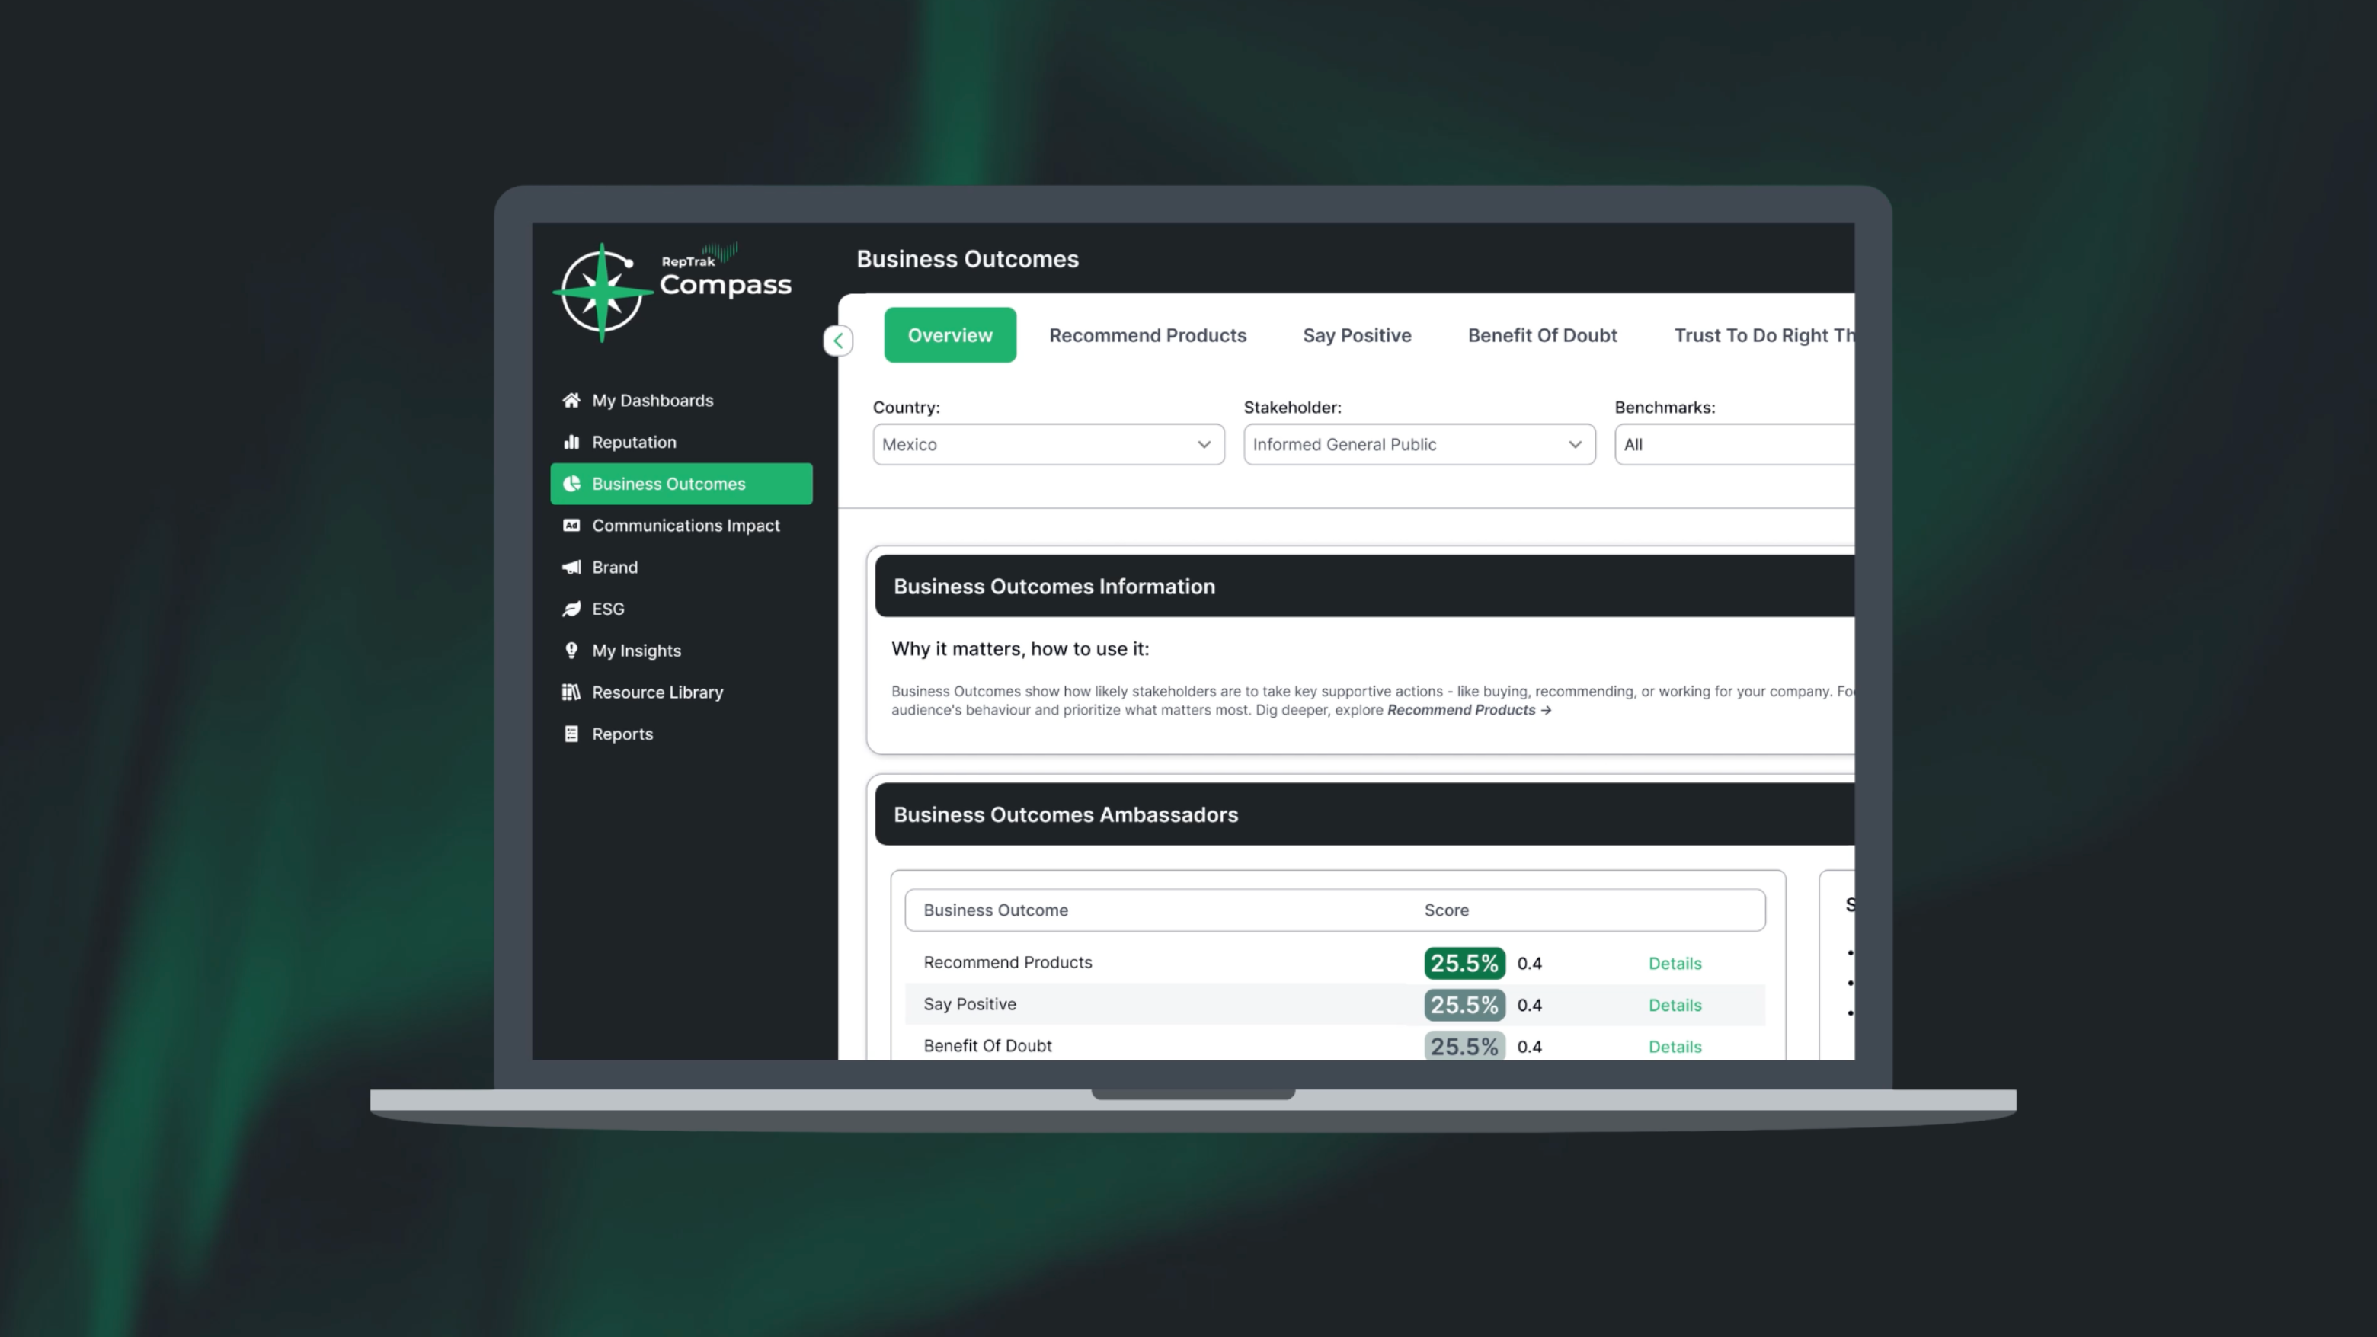Follow the italic Recommend Products arrow link
2377x1337 pixels.
pos(1468,711)
